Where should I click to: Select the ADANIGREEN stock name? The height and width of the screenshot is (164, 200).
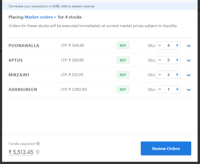click(23, 89)
